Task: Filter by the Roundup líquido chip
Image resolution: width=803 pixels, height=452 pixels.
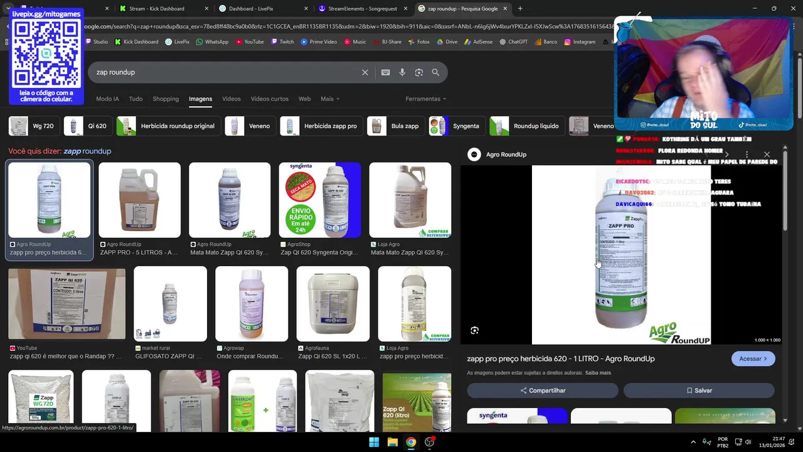Action: [x=527, y=126]
